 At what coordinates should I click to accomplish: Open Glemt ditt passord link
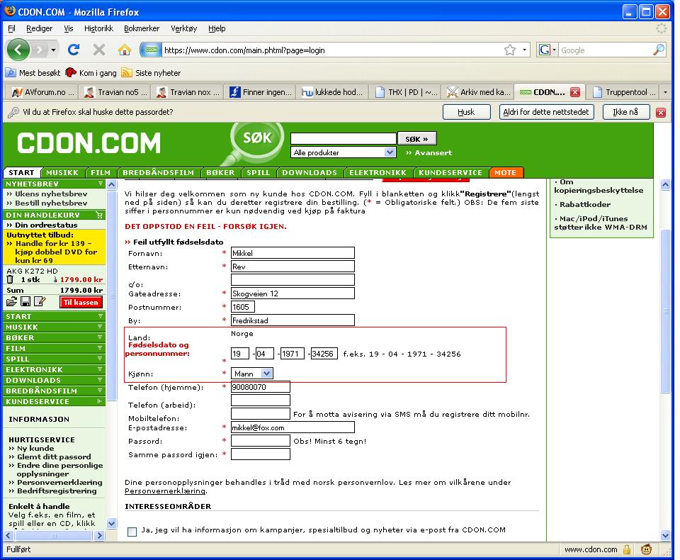[54, 457]
